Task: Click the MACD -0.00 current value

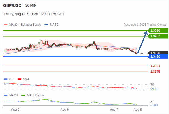Action: tap(154, 105)
